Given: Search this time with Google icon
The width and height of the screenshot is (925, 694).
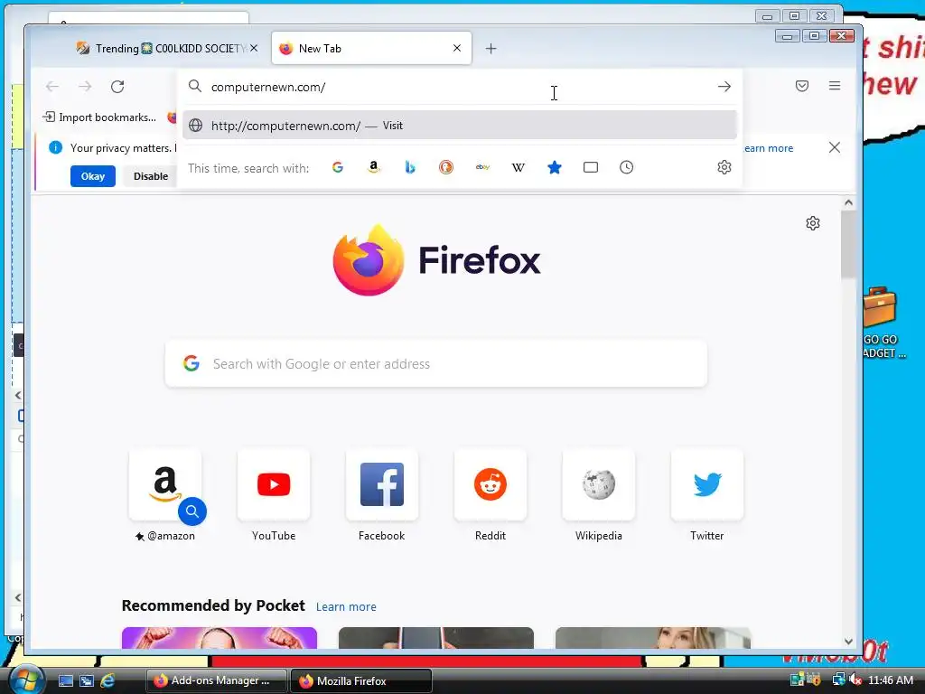Looking at the screenshot, I should coord(338,167).
